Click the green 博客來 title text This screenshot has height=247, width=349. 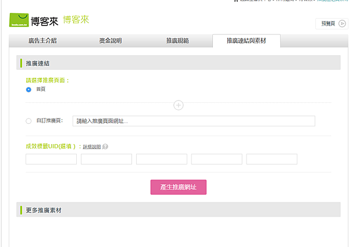[x=76, y=20]
